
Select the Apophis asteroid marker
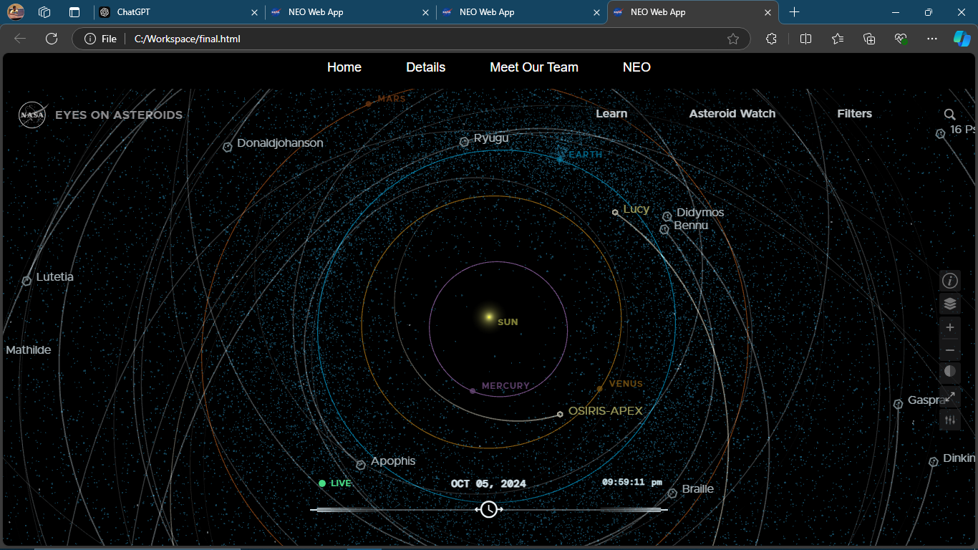click(x=361, y=465)
